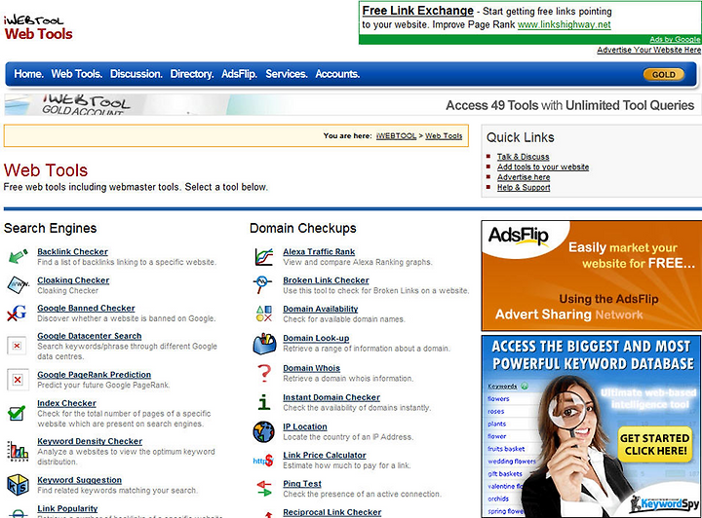Open the Instant Domain Checker link

331,397
